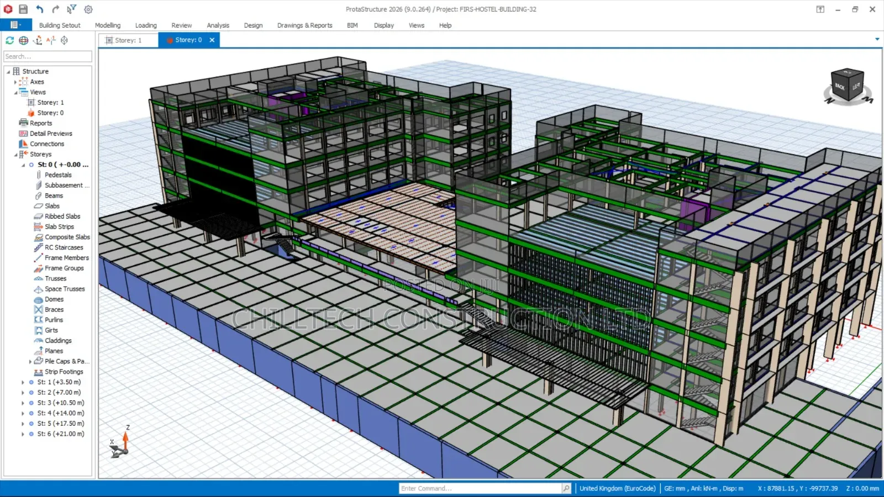Open the gear settings icon

pyautogui.click(x=88, y=9)
